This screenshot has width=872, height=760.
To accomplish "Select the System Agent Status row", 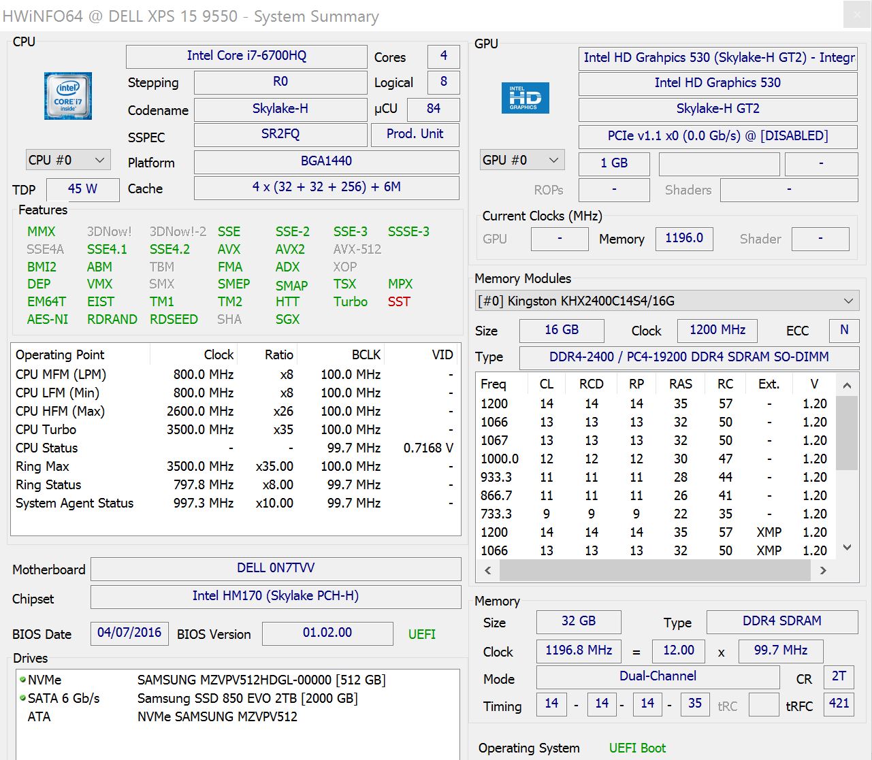I will click(x=235, y=503).
